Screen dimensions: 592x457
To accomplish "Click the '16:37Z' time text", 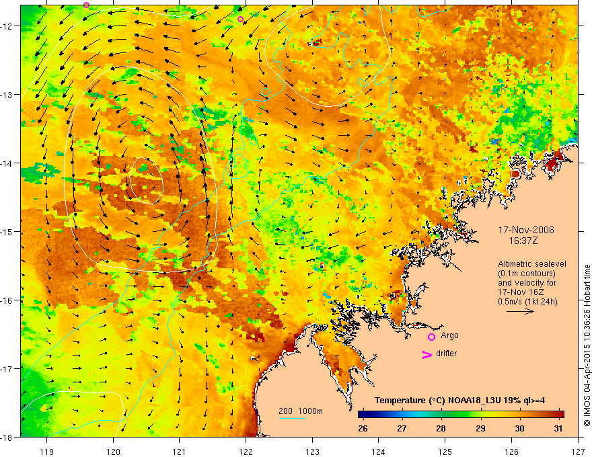I will coord(523,241).
